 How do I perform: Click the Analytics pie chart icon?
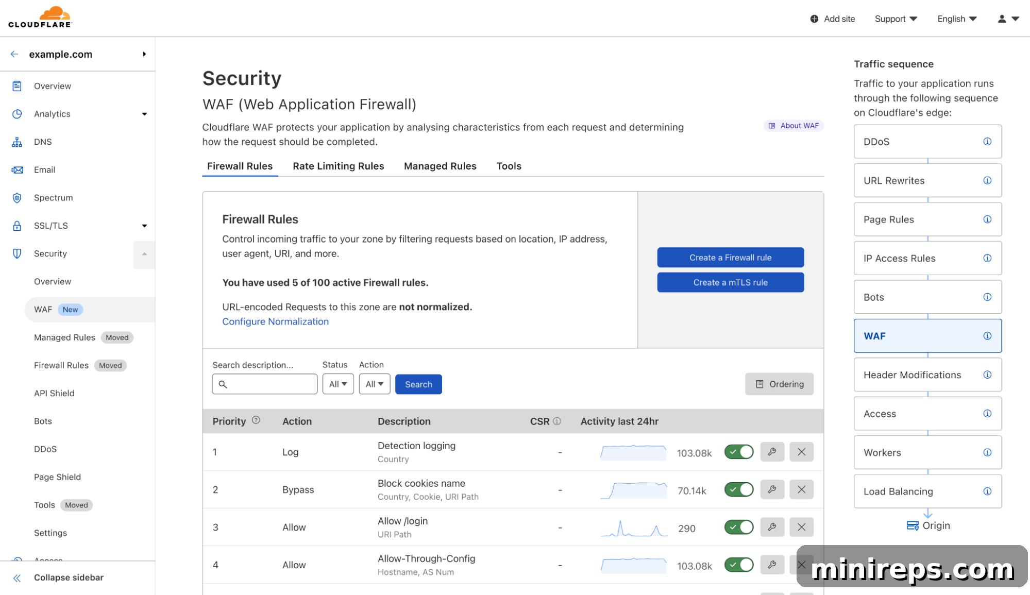tap(17, 114)
